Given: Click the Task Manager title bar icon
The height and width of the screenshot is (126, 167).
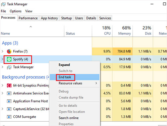Looking at the screenshot, I should coord(3,4).
